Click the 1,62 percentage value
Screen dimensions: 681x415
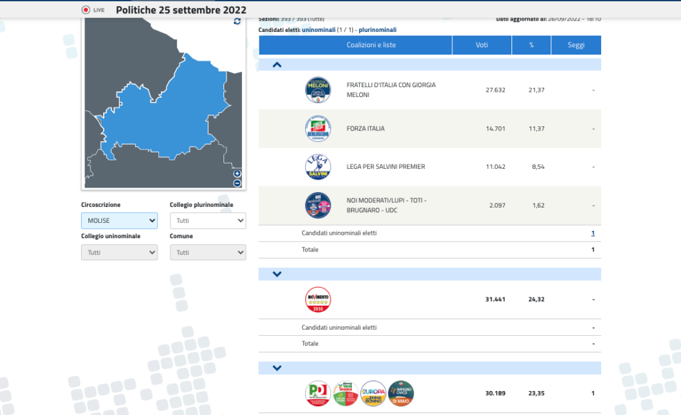coord(539,206)
